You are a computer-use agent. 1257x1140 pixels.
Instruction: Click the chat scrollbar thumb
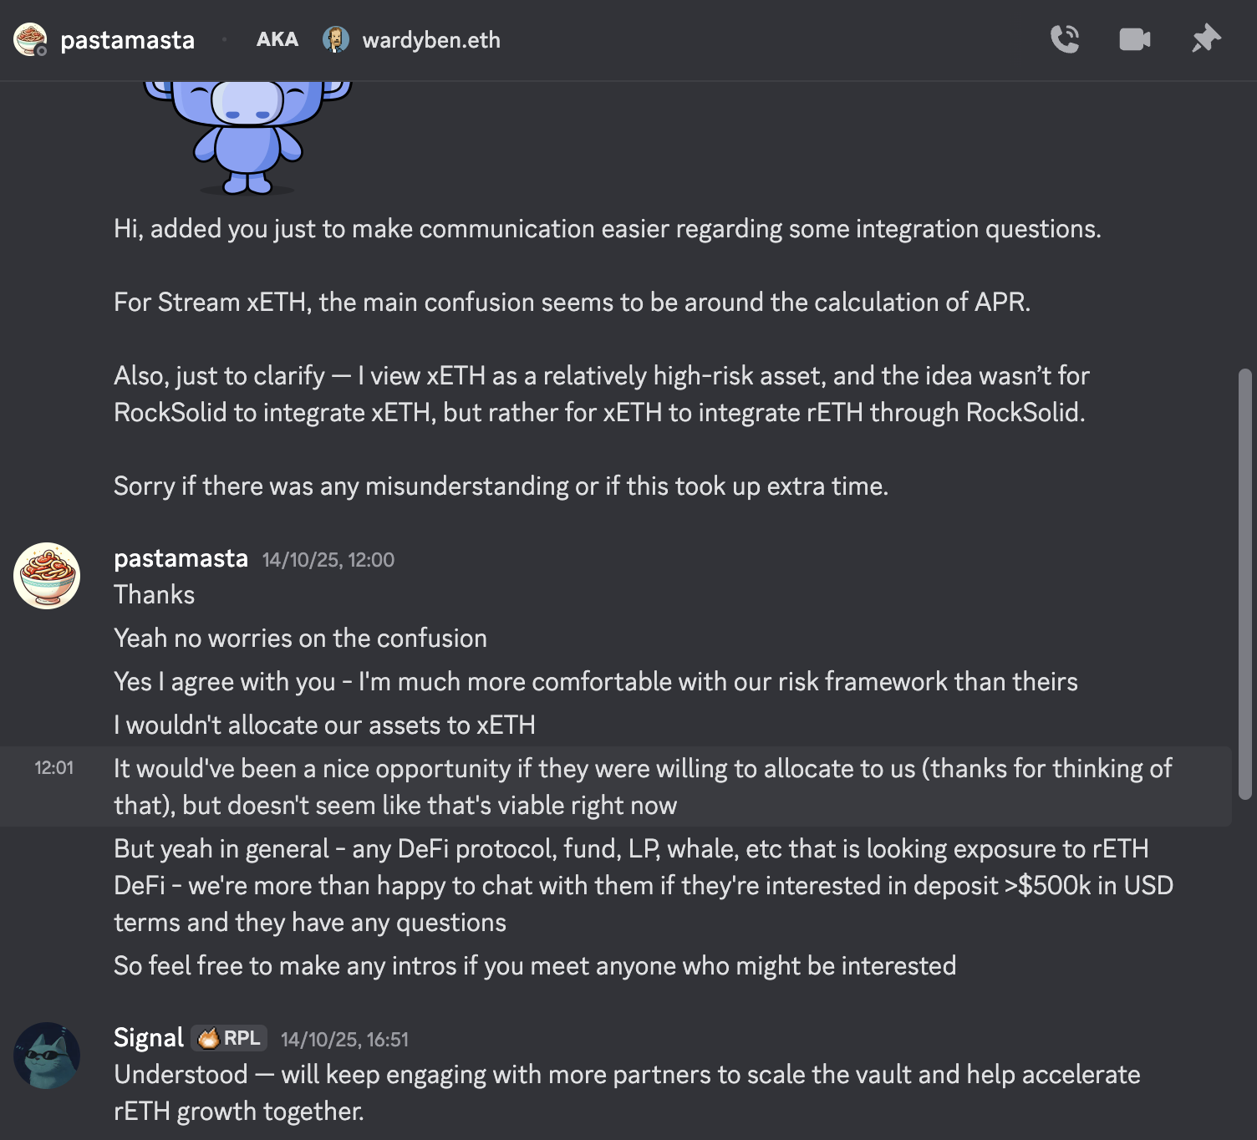pyautogui.click(x=1245, y=583)
